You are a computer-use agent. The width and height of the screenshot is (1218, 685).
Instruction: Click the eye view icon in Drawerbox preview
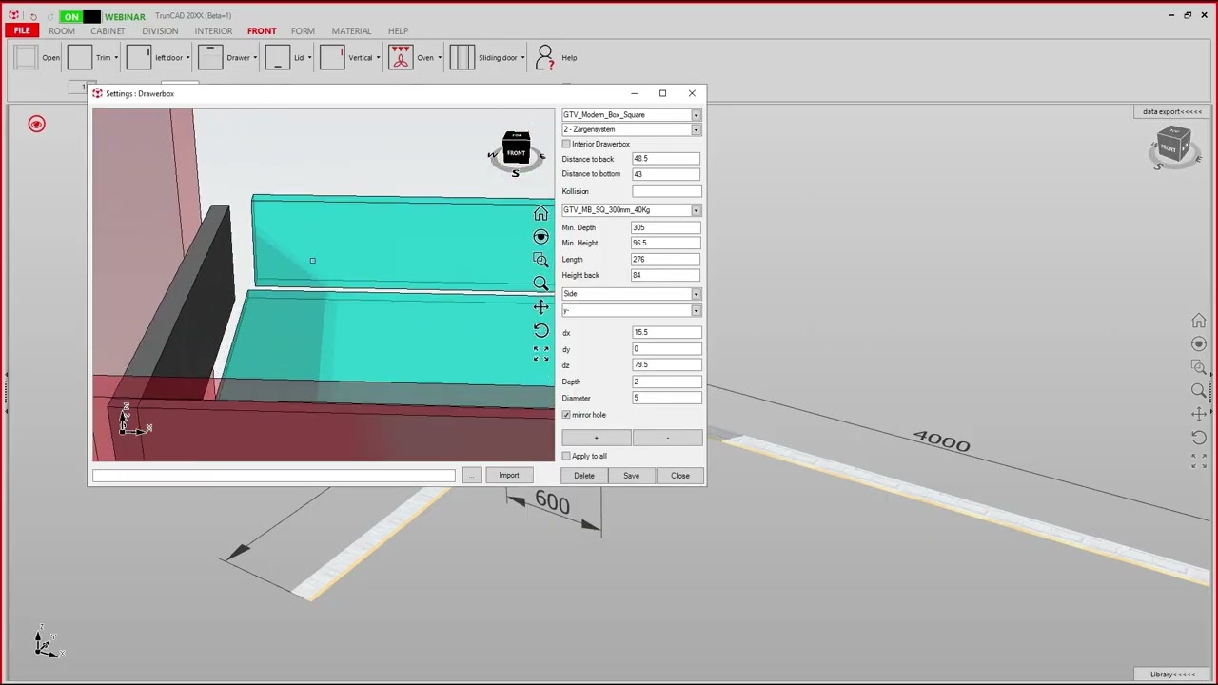tap(540, 236)
